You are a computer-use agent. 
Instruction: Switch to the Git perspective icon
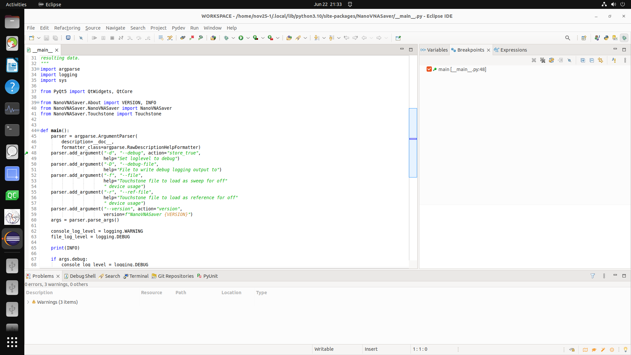pos(615,38)
